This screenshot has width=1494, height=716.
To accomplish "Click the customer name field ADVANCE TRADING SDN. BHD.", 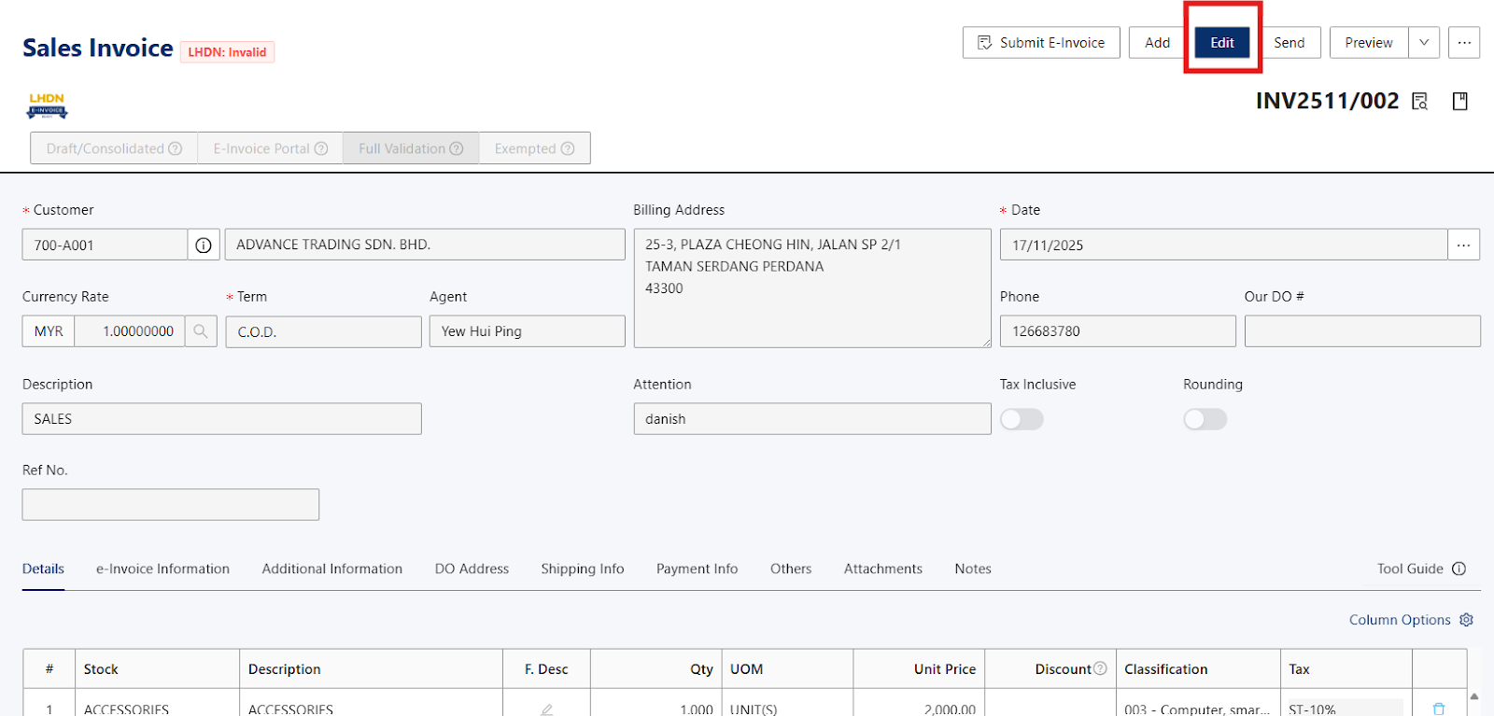I will (x=425, y=245).
